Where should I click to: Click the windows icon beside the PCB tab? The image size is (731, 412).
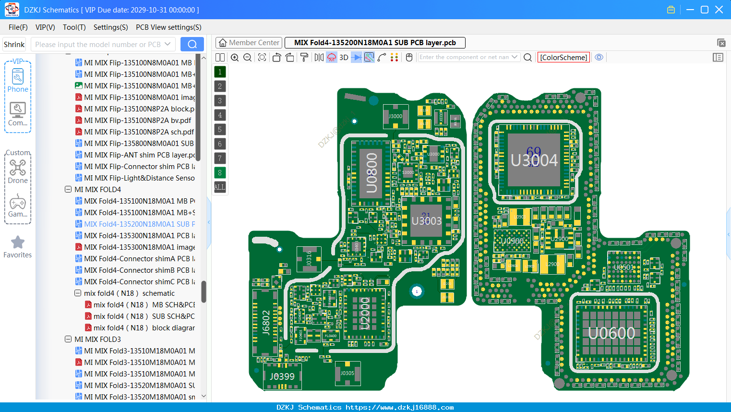[721, 43]
